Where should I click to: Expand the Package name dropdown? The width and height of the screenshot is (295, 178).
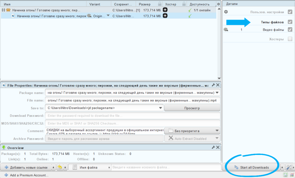(217, 92)
